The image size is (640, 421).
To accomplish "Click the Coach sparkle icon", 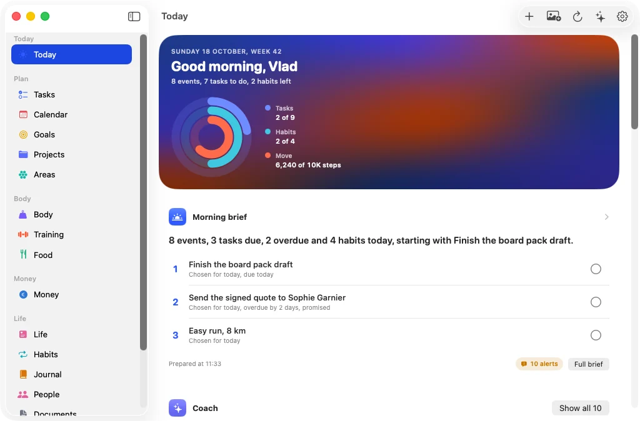I will click(x=177, y=408).
